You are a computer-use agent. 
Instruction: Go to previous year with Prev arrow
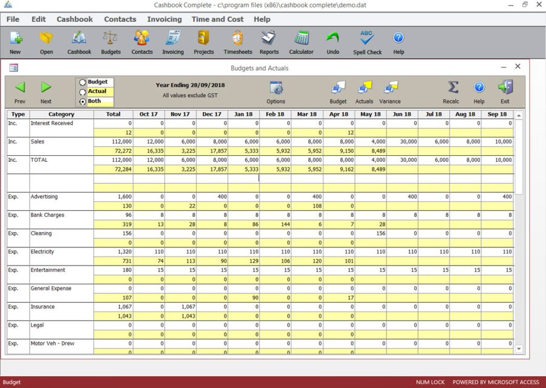(20, 87)
